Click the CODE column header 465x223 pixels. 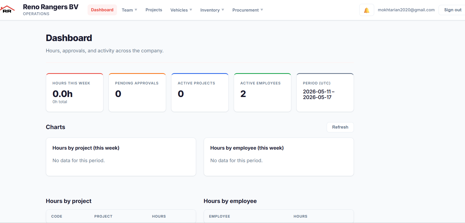(x=57, y=216)
